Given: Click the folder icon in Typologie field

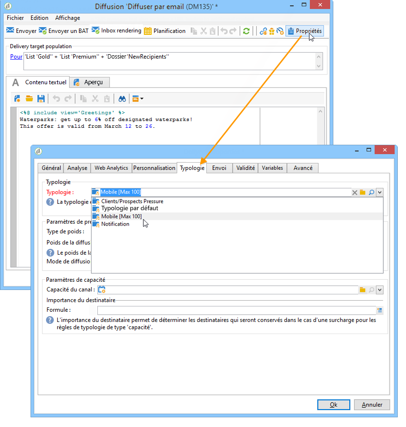Looking at the screenshot, I should (363, 193).
